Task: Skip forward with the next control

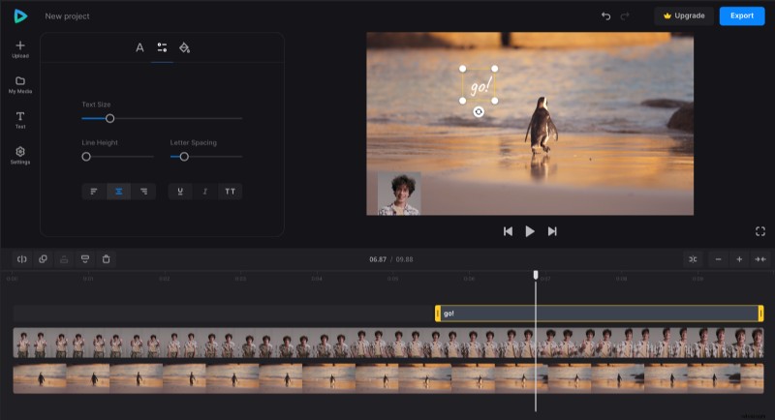Action: pyautogui.click(x=552, y=231)
